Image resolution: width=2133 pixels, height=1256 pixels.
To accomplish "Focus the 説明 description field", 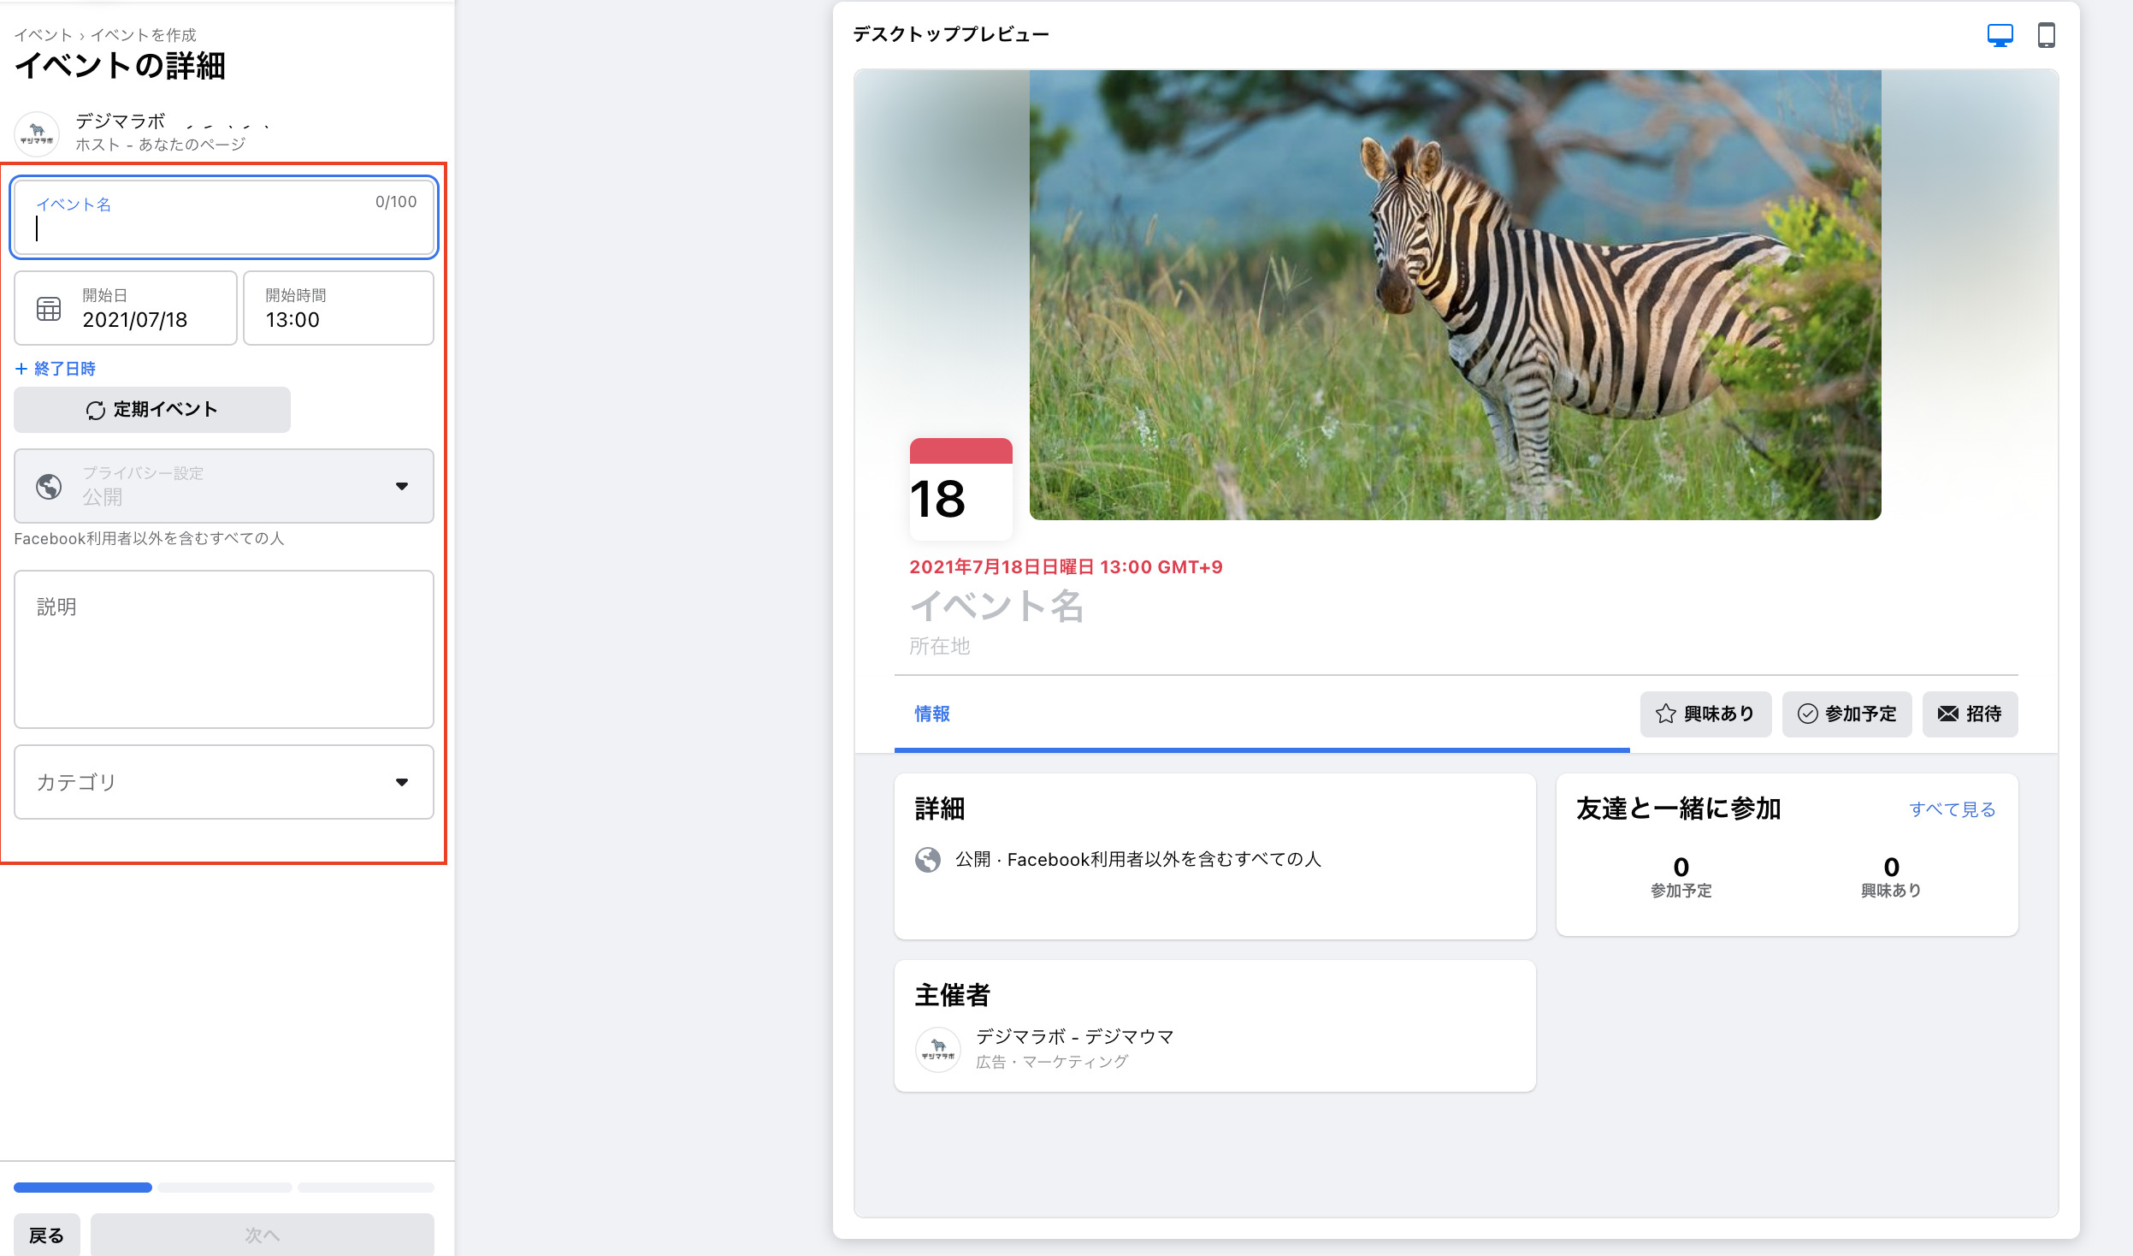I will coord(224,649).
